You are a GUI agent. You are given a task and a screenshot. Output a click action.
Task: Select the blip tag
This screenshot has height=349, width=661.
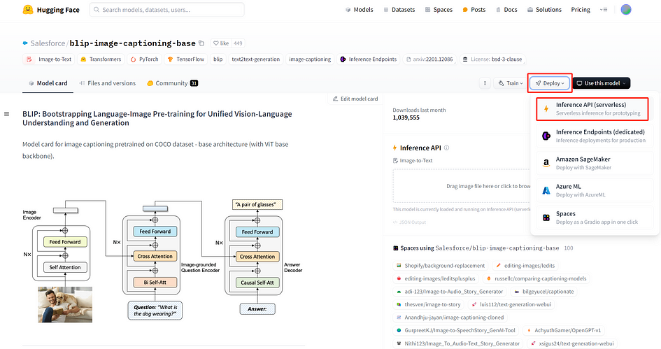pyautogui.click(x=218, y=59)
